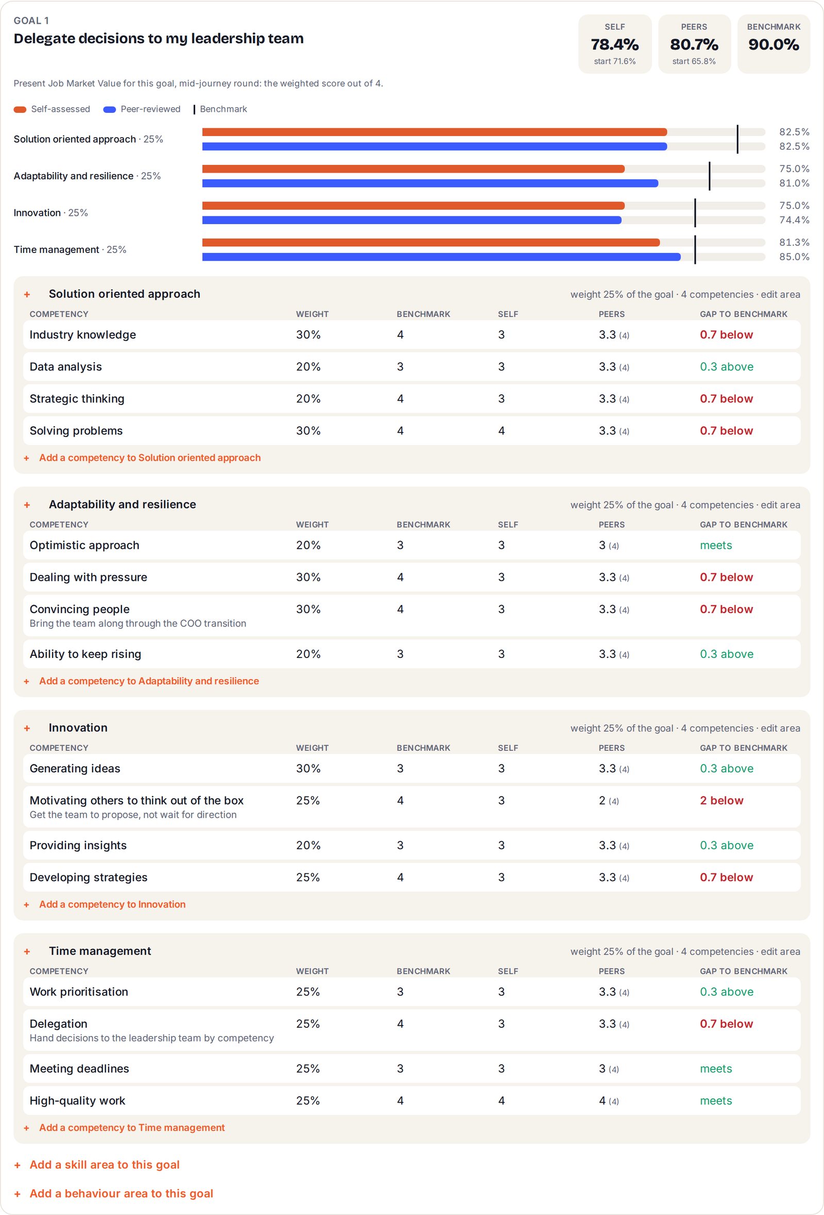824x1215 pixels.
Task: Expand the Innovation section plus icon
Action: click(x=27, y=728)
